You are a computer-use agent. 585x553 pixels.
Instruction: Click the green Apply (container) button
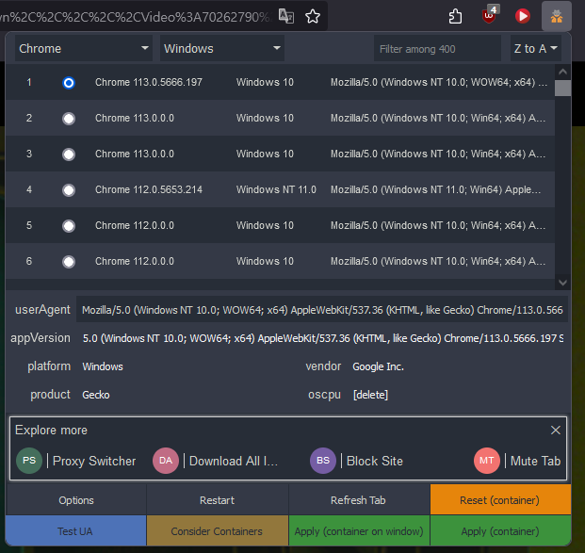tap(500, 530)
